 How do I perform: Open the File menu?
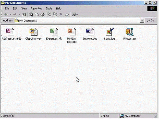tap(7, 8)
